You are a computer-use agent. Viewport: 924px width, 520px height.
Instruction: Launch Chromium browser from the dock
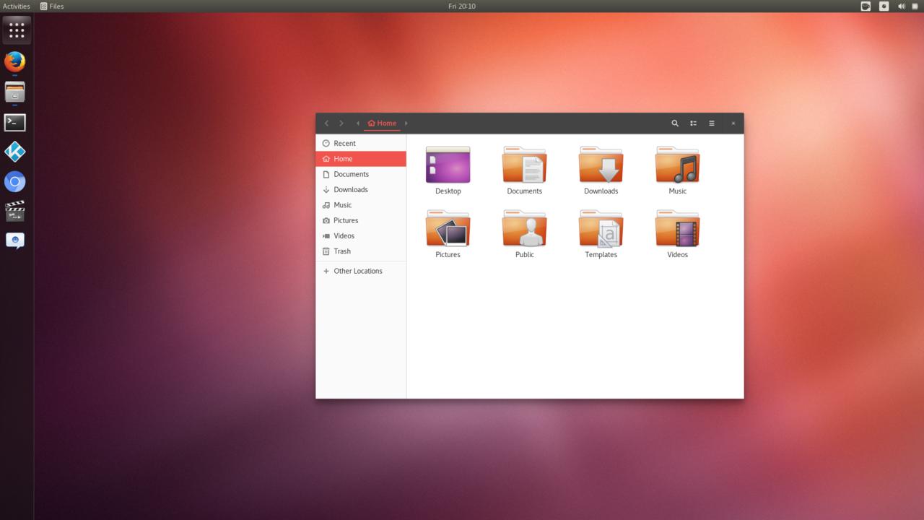(x=15, y=181)
